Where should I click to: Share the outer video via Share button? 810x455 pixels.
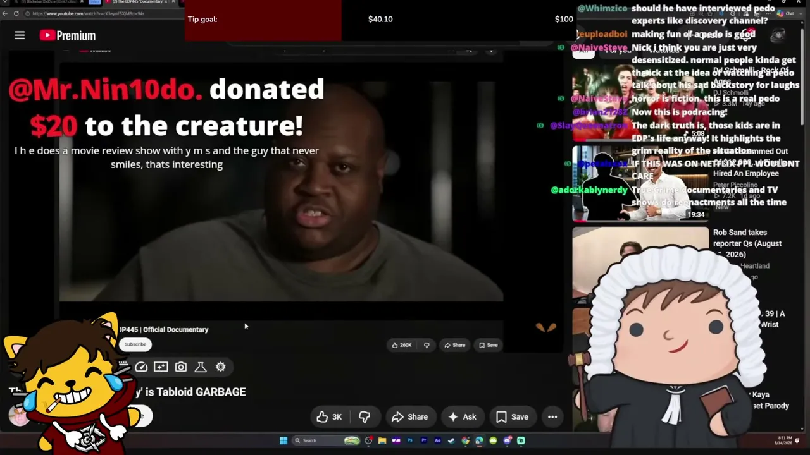(x=410, y=416)
